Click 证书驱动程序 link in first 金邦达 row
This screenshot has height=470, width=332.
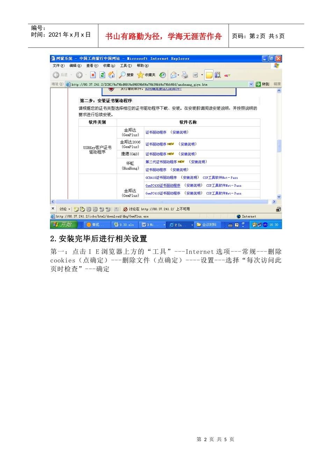156,132
